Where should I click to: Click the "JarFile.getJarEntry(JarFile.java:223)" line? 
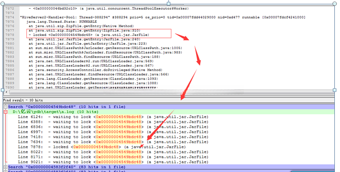click(x=87, y=44)
